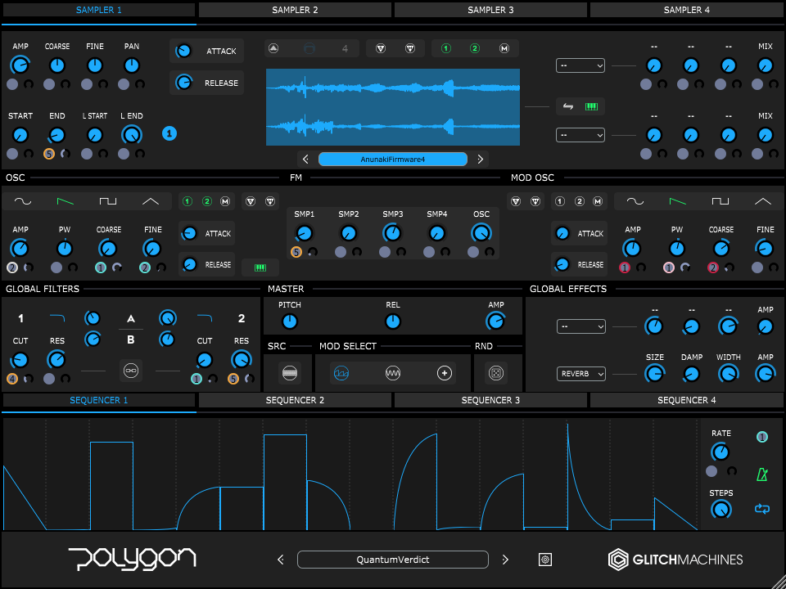786x589 pixels.
Task: Click sequencer mod slot 1 above metronome
Action: point(762,437)
